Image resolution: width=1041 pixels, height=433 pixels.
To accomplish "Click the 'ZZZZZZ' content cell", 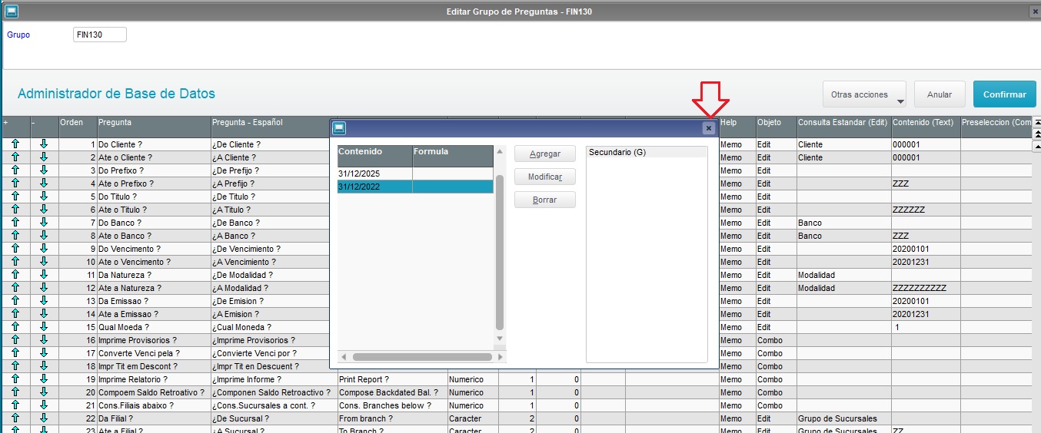I will (x=926, y=210).
